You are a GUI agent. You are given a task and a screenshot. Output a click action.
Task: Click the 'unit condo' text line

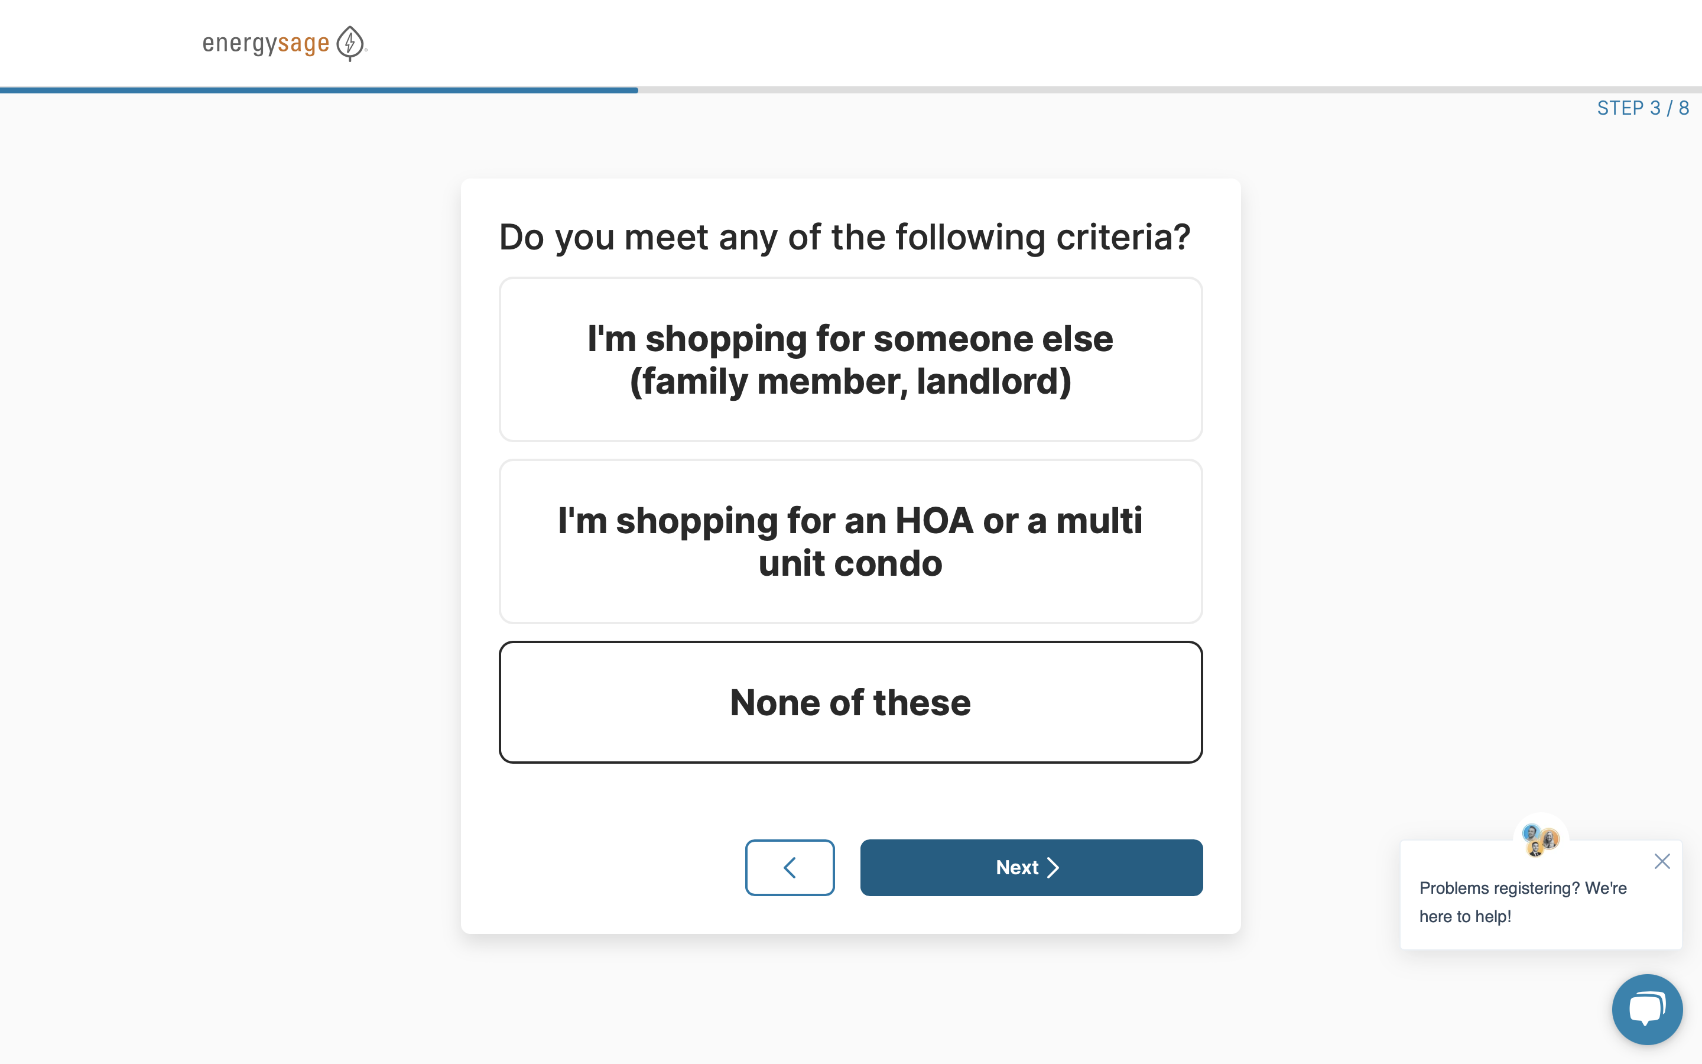point(850,564)
